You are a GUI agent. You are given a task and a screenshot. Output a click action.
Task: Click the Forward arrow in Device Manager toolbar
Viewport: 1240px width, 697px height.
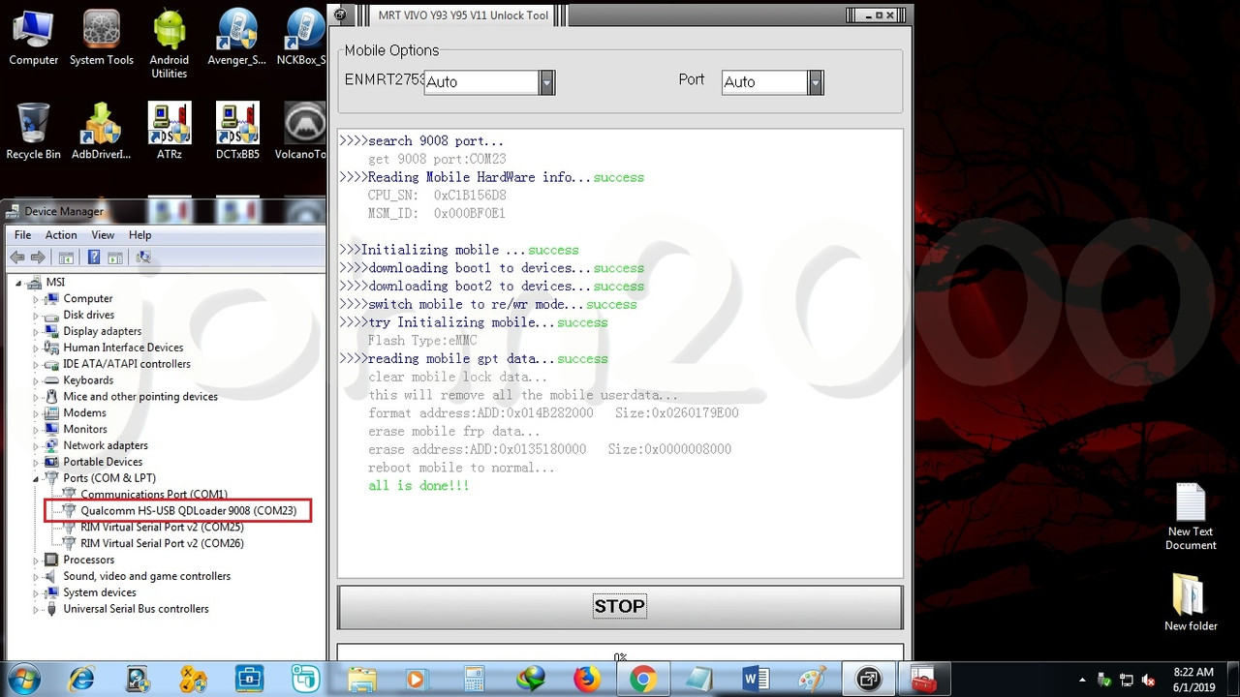click(38, 258)
